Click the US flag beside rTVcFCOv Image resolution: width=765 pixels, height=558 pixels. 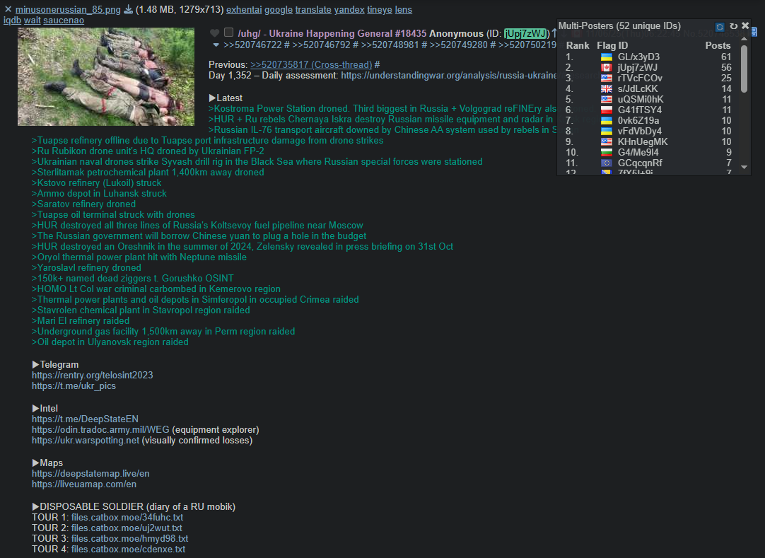point(607,78)
